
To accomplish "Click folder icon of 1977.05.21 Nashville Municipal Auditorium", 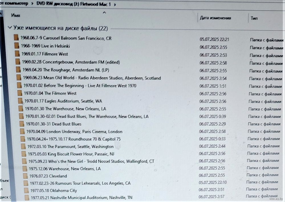I will point(27,197).
